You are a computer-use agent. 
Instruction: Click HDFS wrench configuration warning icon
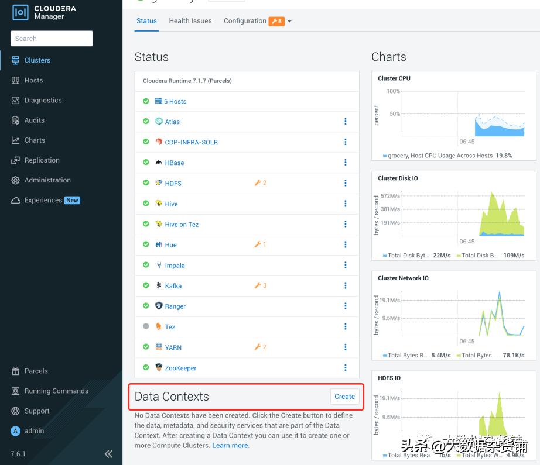coord(257,183)
